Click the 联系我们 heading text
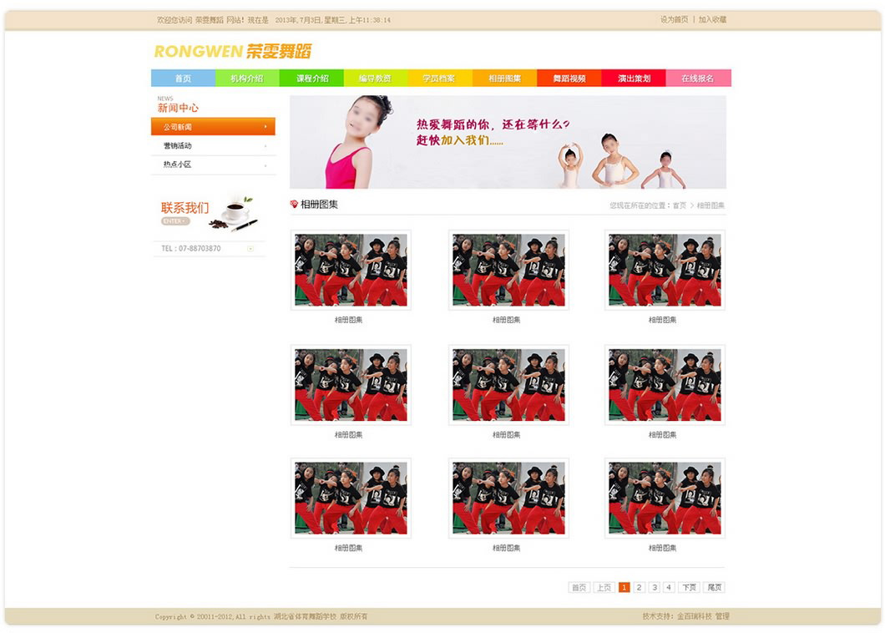 point(185,208)
